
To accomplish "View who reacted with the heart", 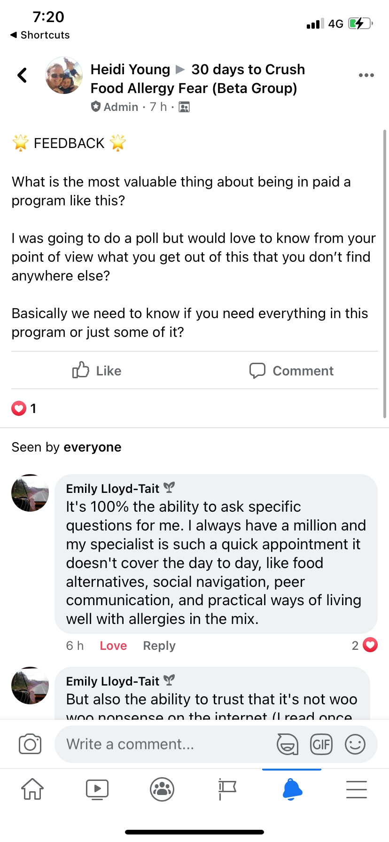I will (x=23, y=408).
